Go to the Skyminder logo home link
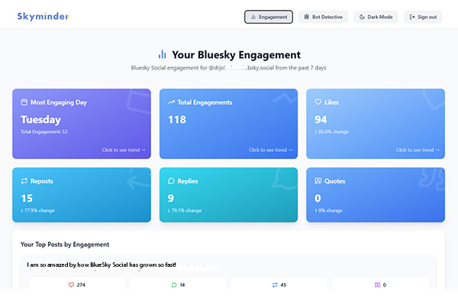 pos(44,16)
